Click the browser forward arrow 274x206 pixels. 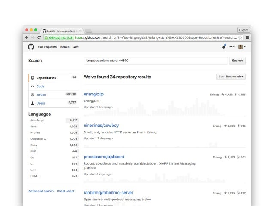coord(33,37)
